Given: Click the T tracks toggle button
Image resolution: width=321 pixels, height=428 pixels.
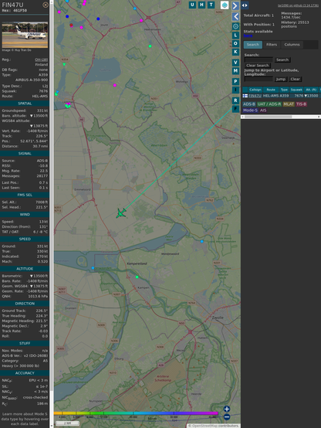Looking at the screenshot, I should tap(211, 5).
